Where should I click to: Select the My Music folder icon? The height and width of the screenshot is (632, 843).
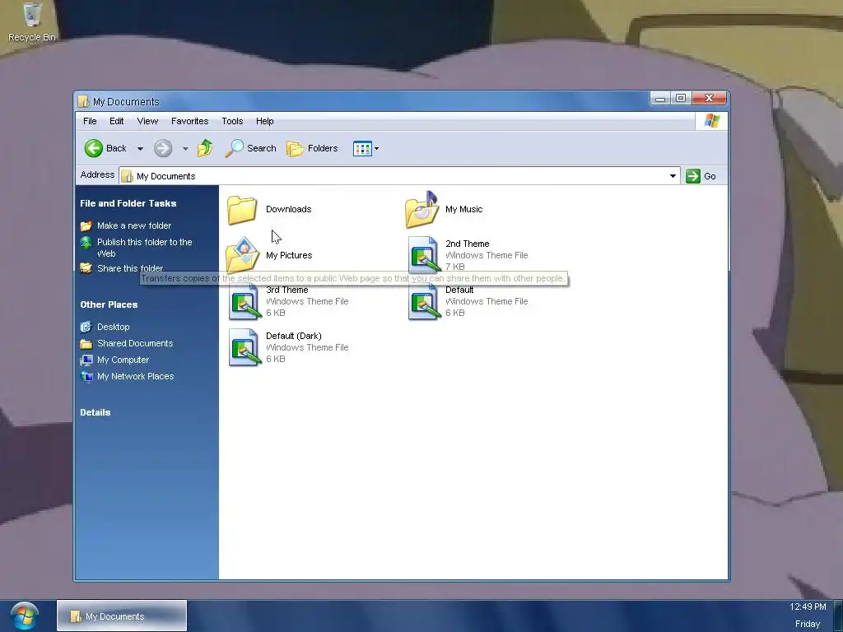coord(422,209)
